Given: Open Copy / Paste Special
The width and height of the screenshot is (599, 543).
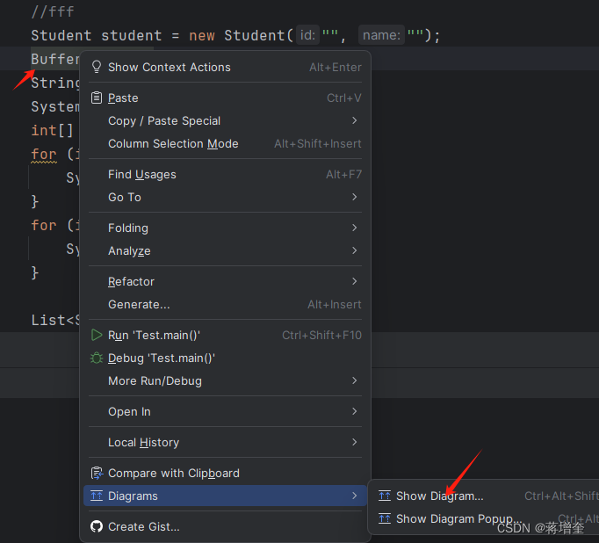Looking at the screenshot, I should 226,120.
